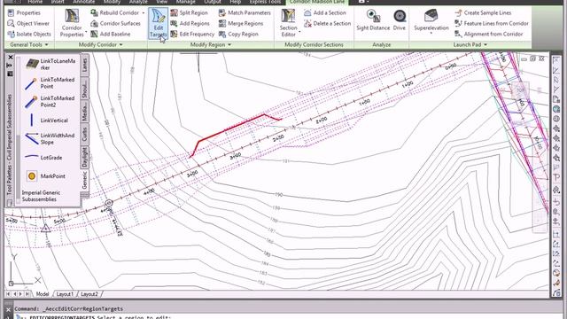
Task: Choose Split Region
Action: click(x=189, y=12)
